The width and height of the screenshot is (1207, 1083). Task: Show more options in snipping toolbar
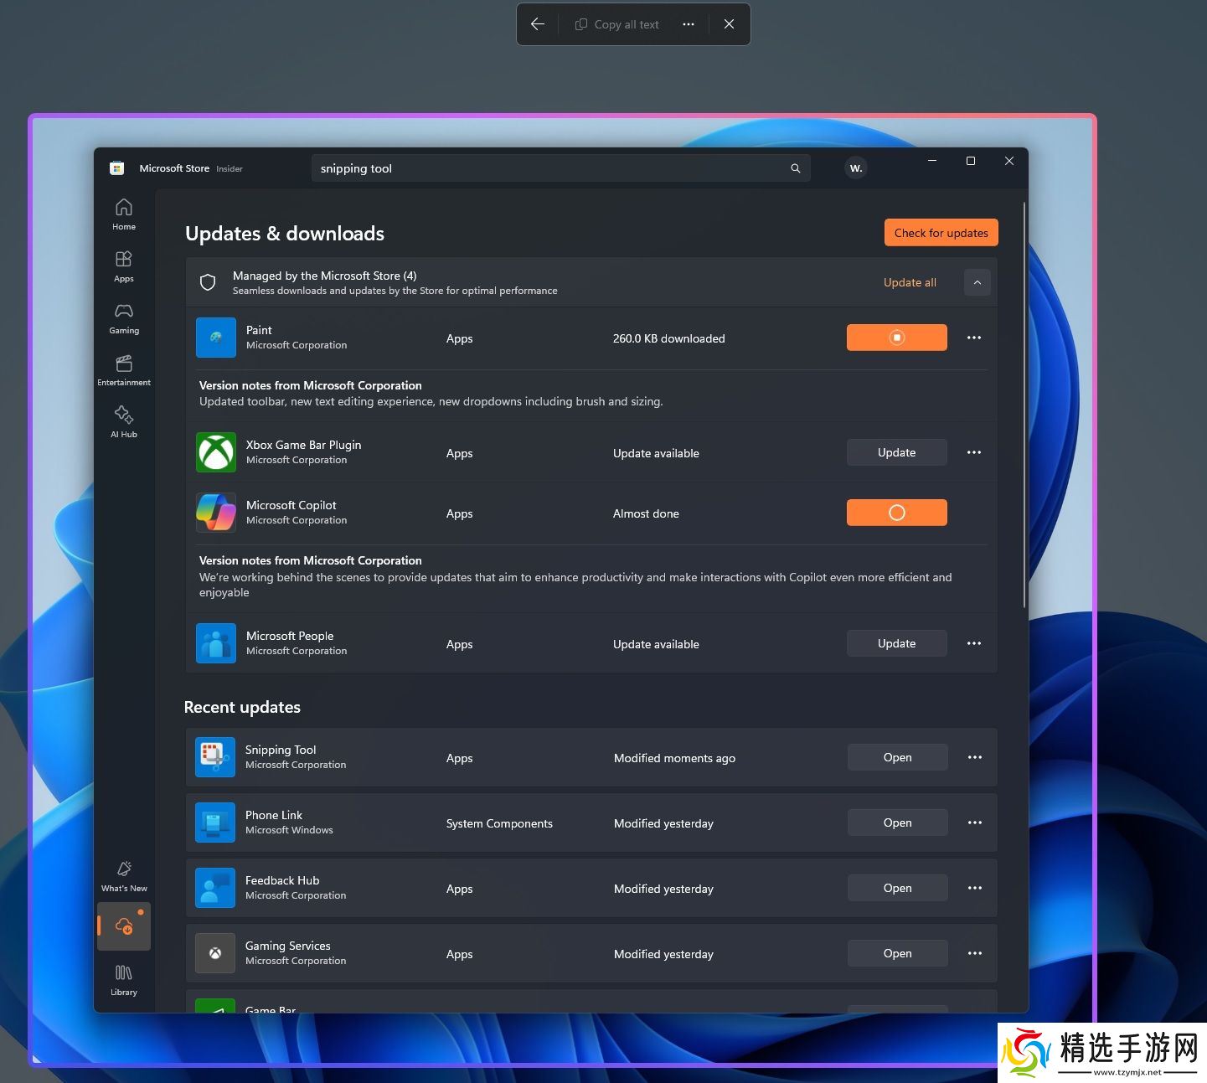pyautogui.click(x=689, y=24)
